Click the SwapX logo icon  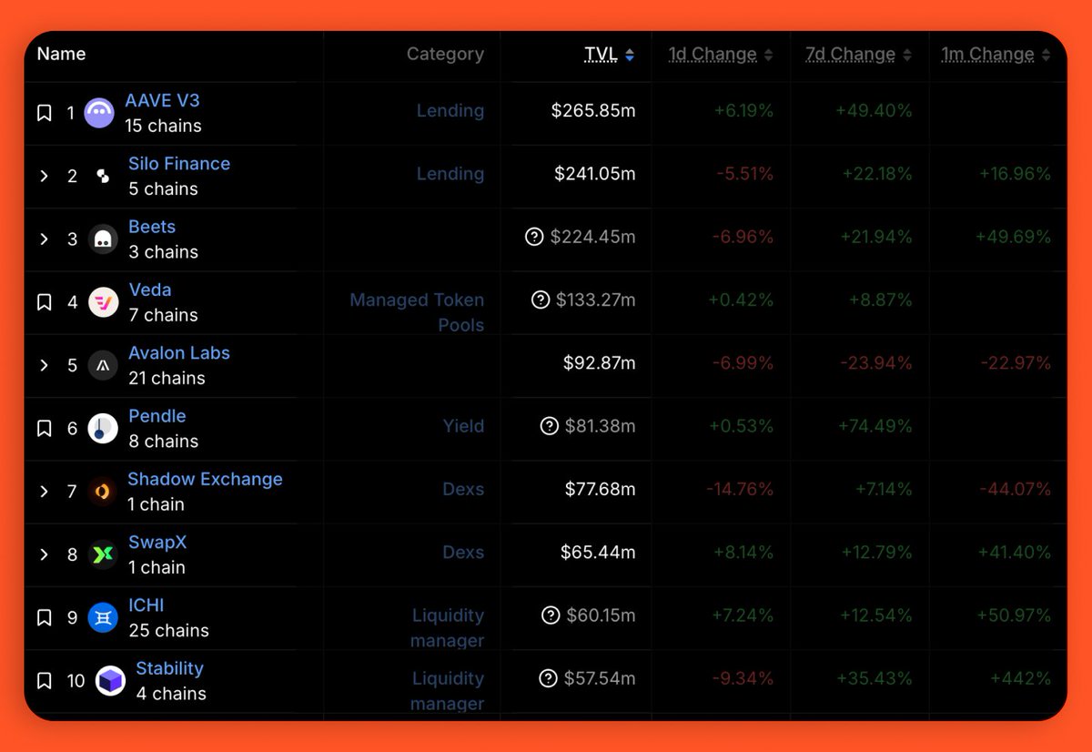(103, 554)
